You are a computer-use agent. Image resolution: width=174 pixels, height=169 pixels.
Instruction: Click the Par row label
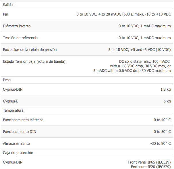5,14
